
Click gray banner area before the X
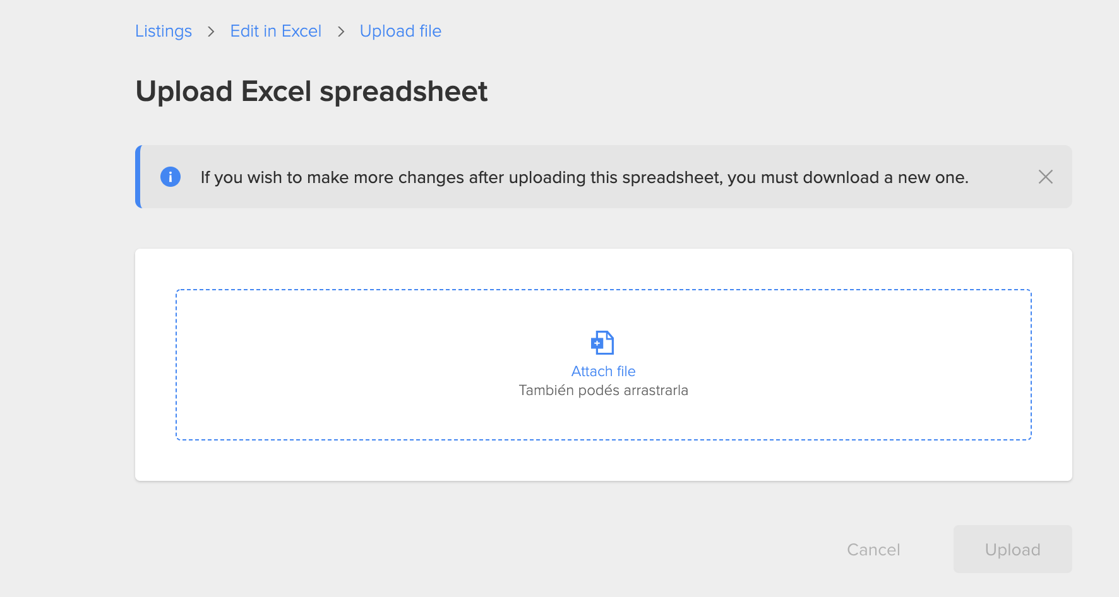[x=1003, y=177]
